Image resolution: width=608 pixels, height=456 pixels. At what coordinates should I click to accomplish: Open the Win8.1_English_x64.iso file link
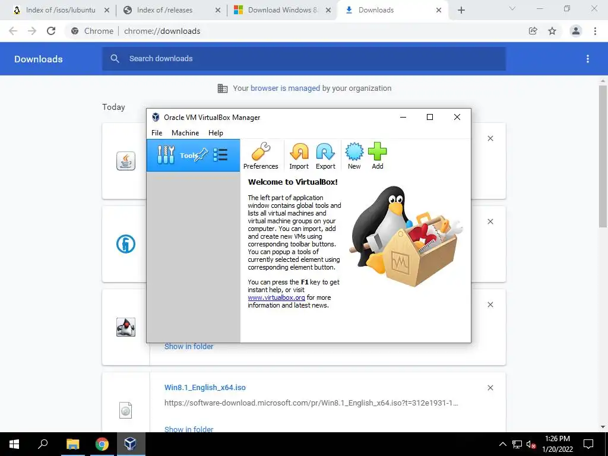coord(205,387)
